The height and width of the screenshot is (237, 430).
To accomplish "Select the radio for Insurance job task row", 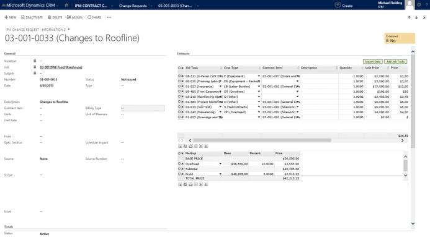I will point(179,87).
